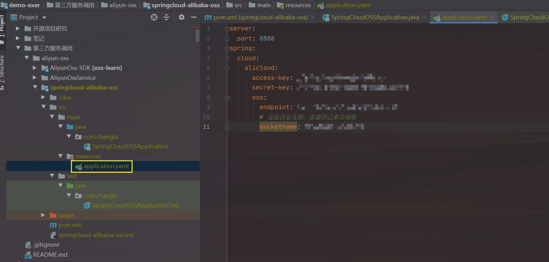This screenshot has width=549, height=262.
Task: Expand the target folder arrow
Action: coord(43,215)
